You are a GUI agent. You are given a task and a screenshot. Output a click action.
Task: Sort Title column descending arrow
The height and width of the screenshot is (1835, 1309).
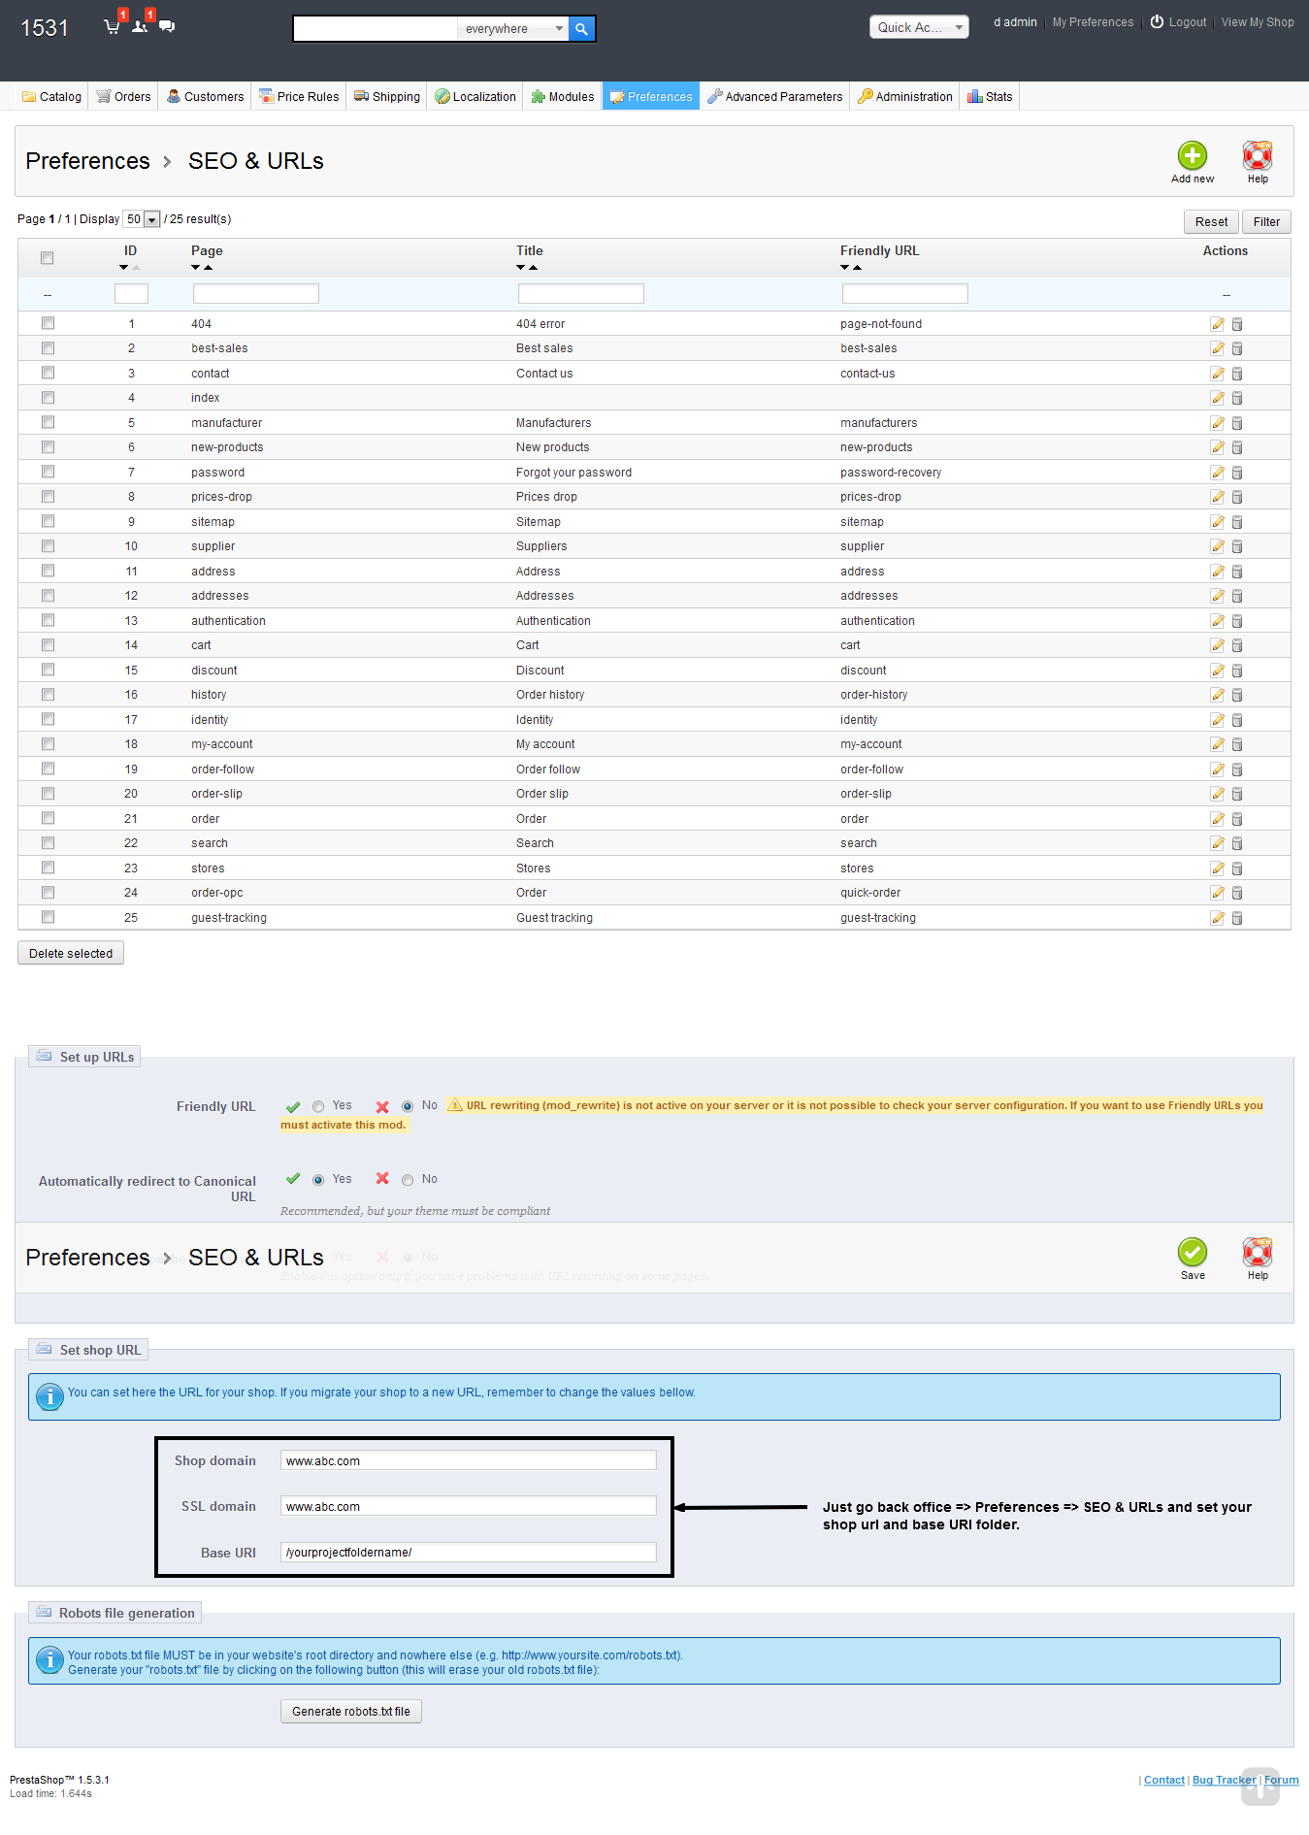click(x=521, y=267)
